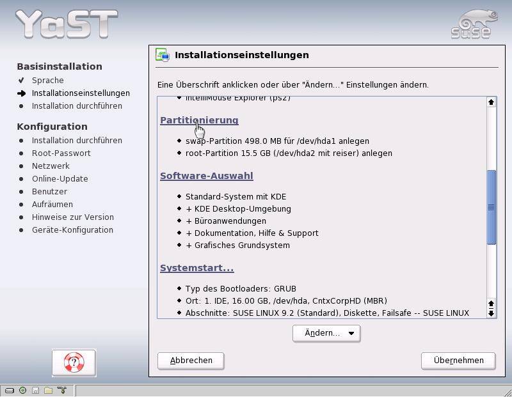The height and width of the screenshot is (397, 512).
Task: Click the + KDE Desktop-Umgebung entry
Action: click(x=238, y=209)
